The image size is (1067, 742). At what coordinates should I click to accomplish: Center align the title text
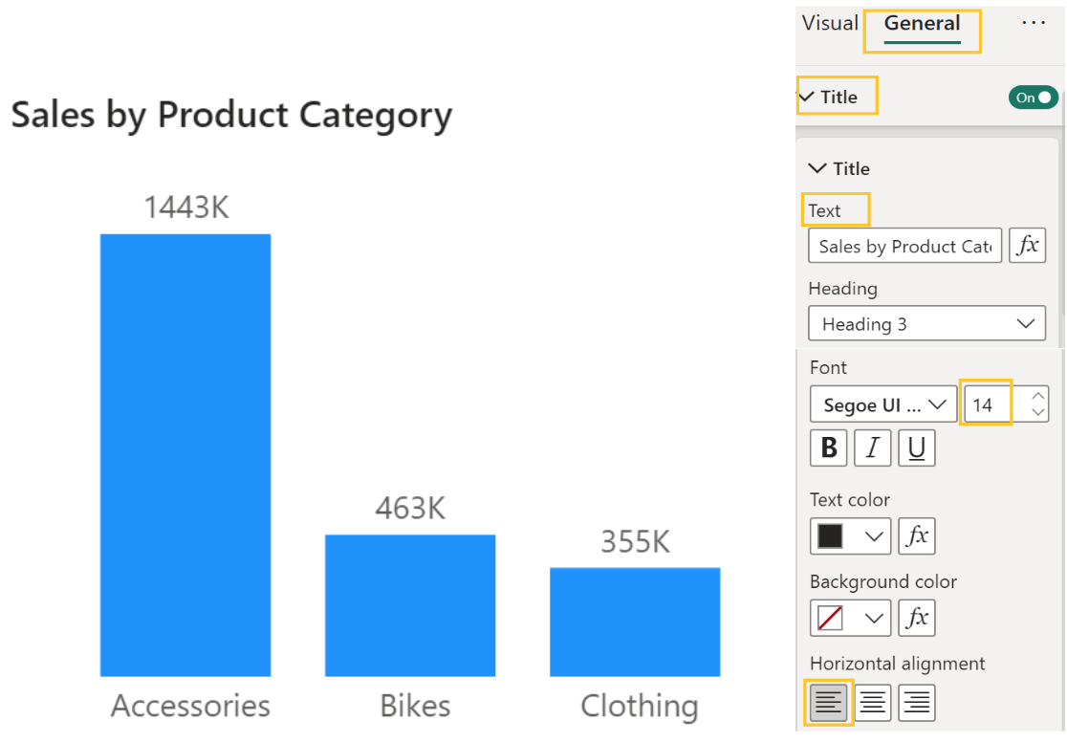[872, 703]
